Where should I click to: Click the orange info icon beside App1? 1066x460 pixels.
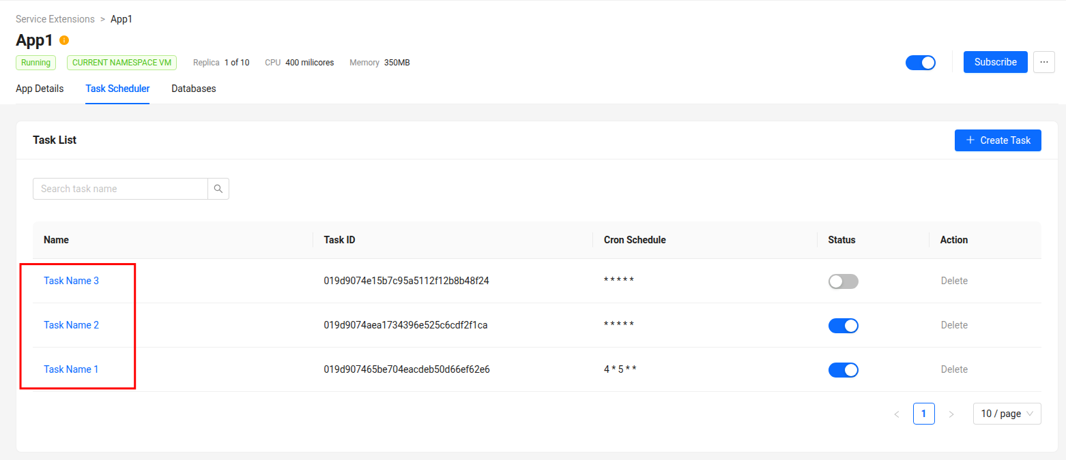[64, 40]
